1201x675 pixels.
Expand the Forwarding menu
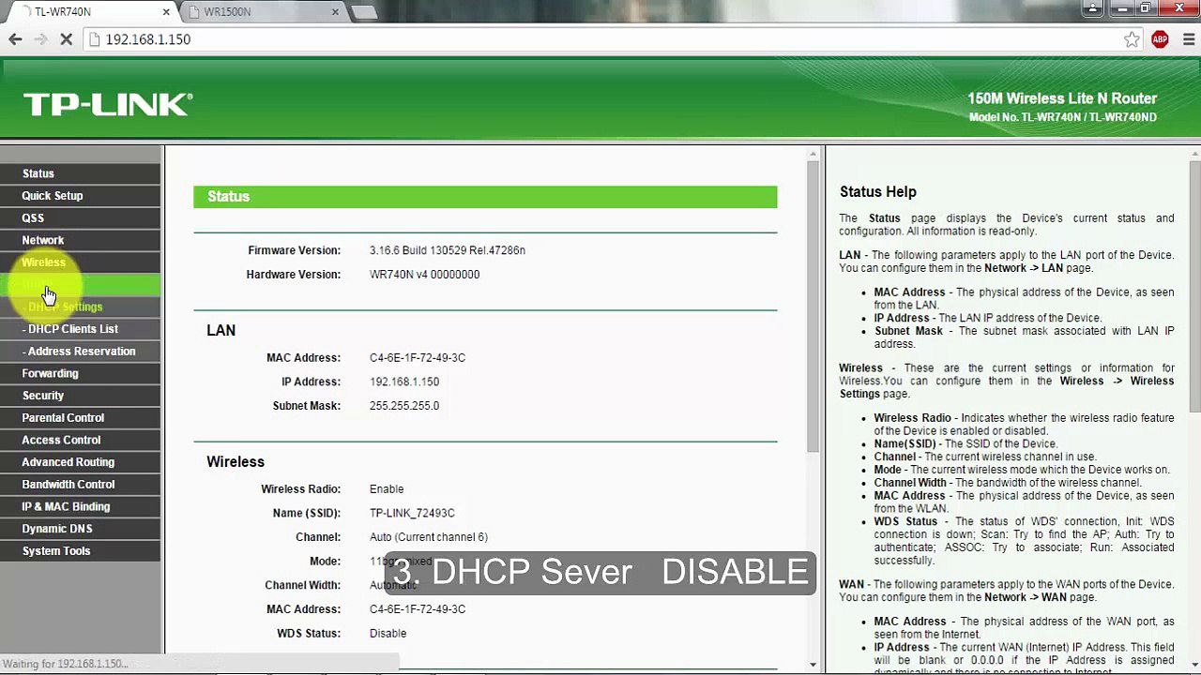[x=50, y=373]
